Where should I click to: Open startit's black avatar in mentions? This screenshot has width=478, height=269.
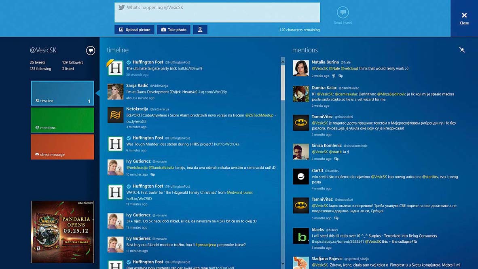(301, 177)
